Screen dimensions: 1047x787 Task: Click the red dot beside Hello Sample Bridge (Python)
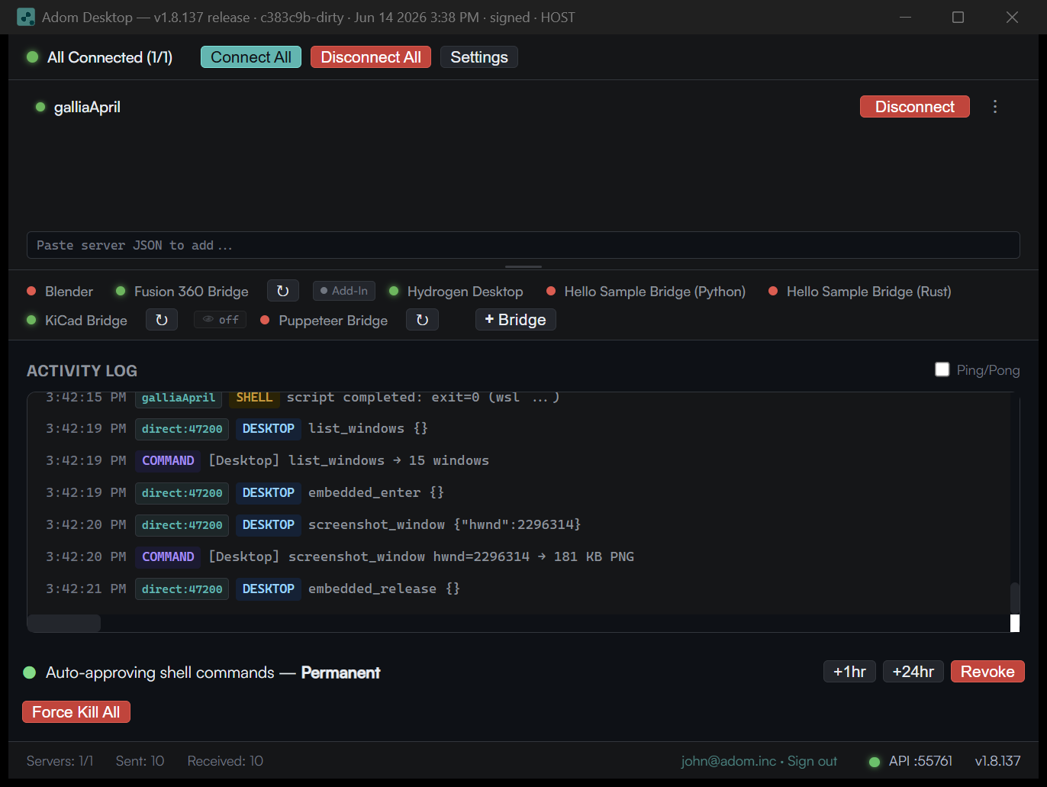tap(551, 291)
